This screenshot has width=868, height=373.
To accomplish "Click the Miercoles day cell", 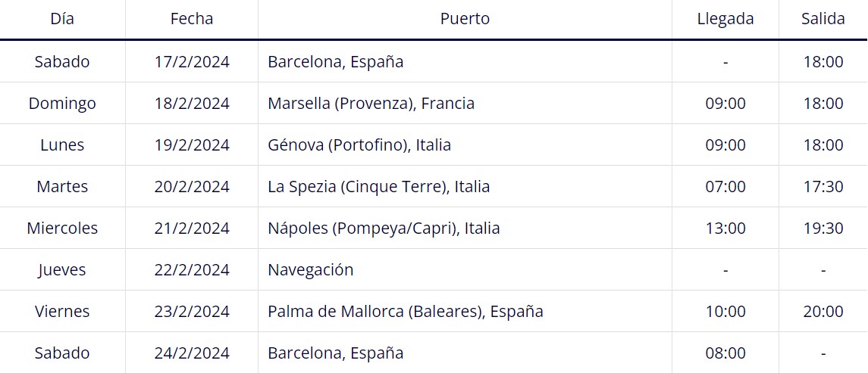I will coord(62,228).
